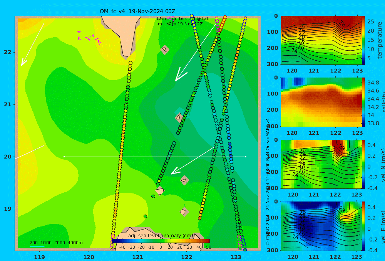Click the '28' contour label in temperature panel
Image resolution: width=385 pixels, height=261 pixels.
click(342, 23)
